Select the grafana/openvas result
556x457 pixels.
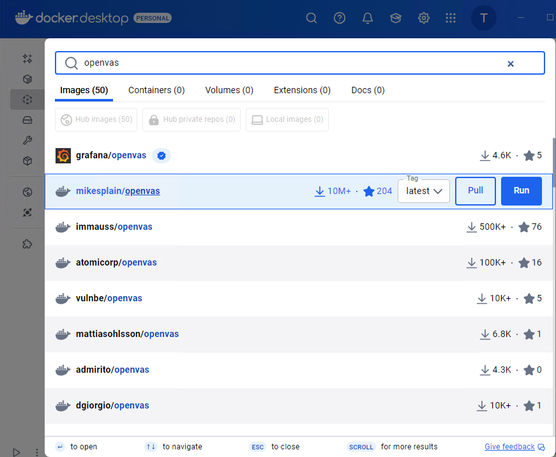tap(298, 156)
